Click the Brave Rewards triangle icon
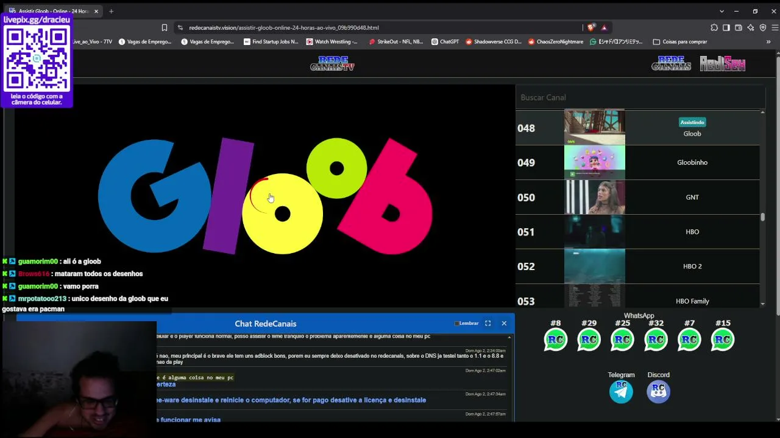780x438 pixels. pos(604,27)
